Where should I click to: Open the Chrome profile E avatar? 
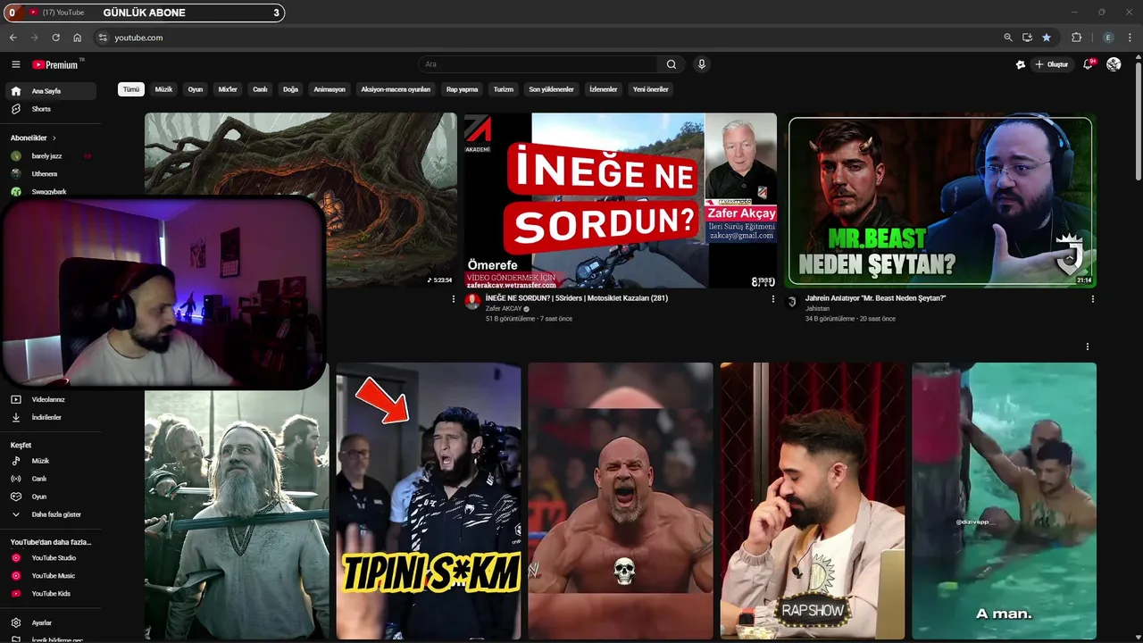[1108, 38]
